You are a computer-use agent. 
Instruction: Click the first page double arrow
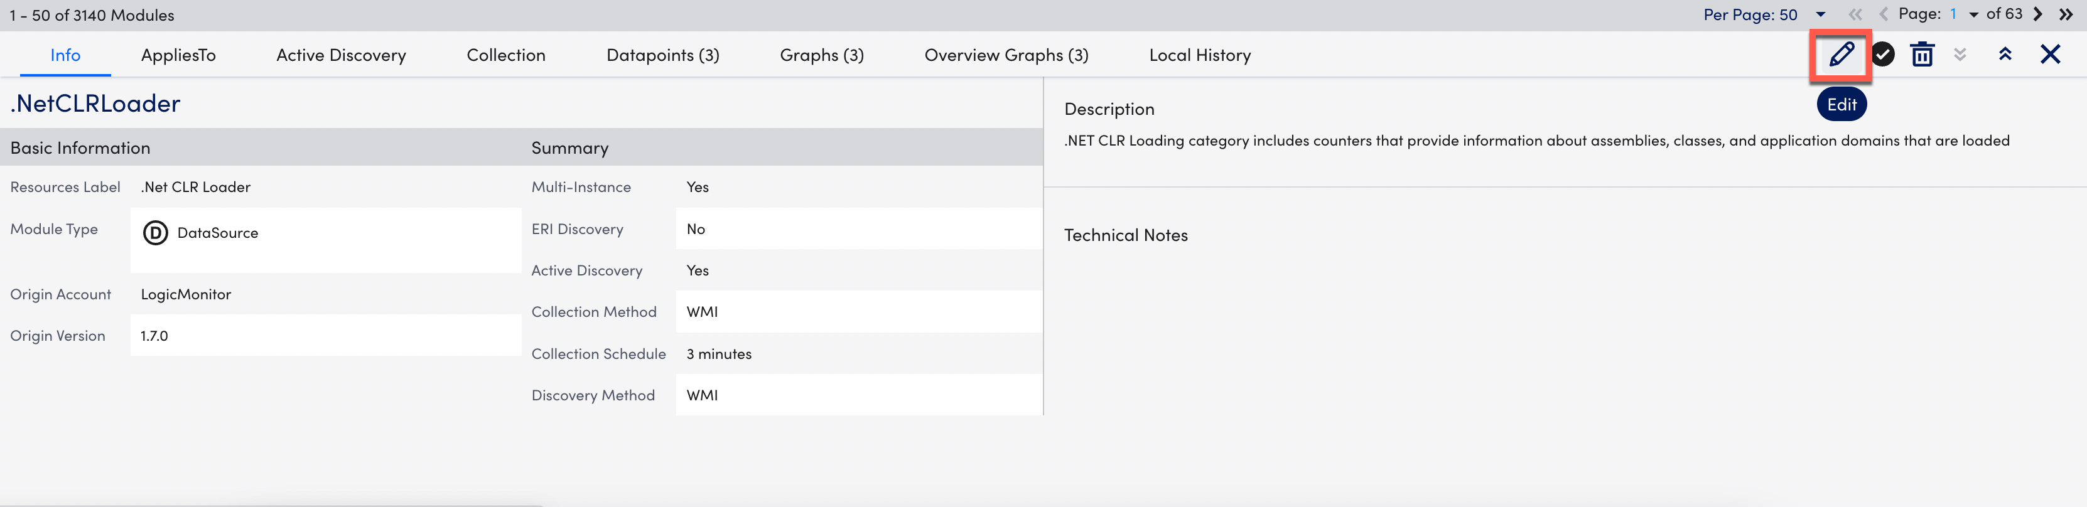tap(1855, 14)
